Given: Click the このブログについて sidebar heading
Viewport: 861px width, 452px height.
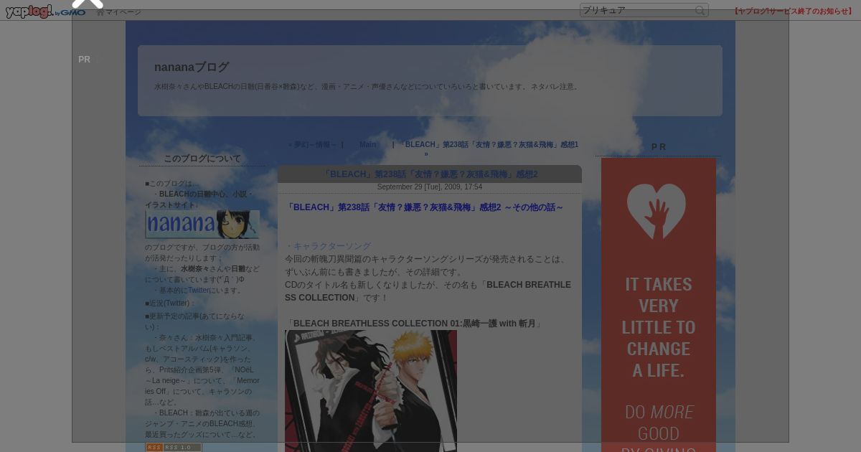Looking at the screenshot, I should 202,159.
